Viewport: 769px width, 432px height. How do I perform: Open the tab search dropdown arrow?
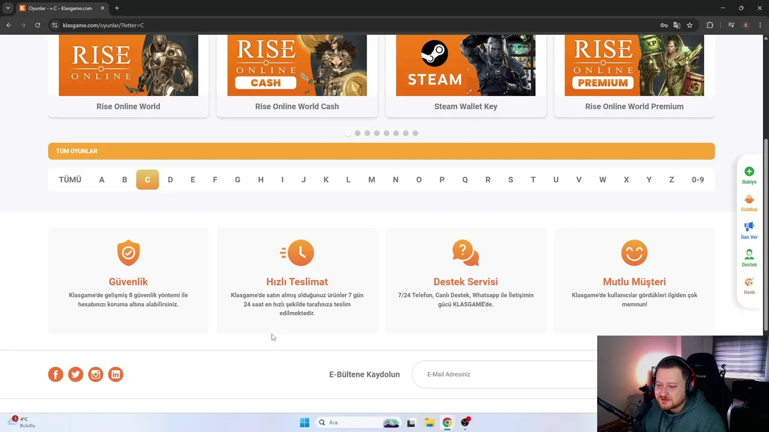pyautogui.click(x=8, y=8)
